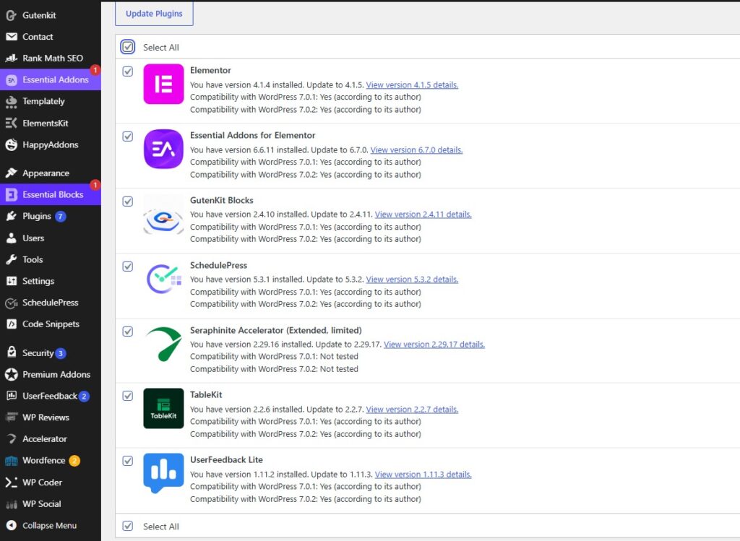Click the Seraphinite Accelerator gauge logo
The image size is (740, 541).
[x=163, y=344]
